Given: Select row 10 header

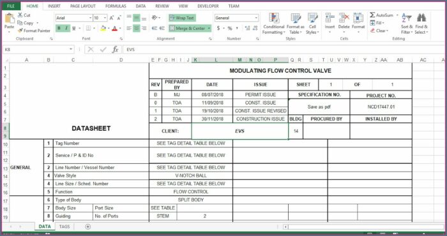Looking at the screenshot, I should 5,145.
